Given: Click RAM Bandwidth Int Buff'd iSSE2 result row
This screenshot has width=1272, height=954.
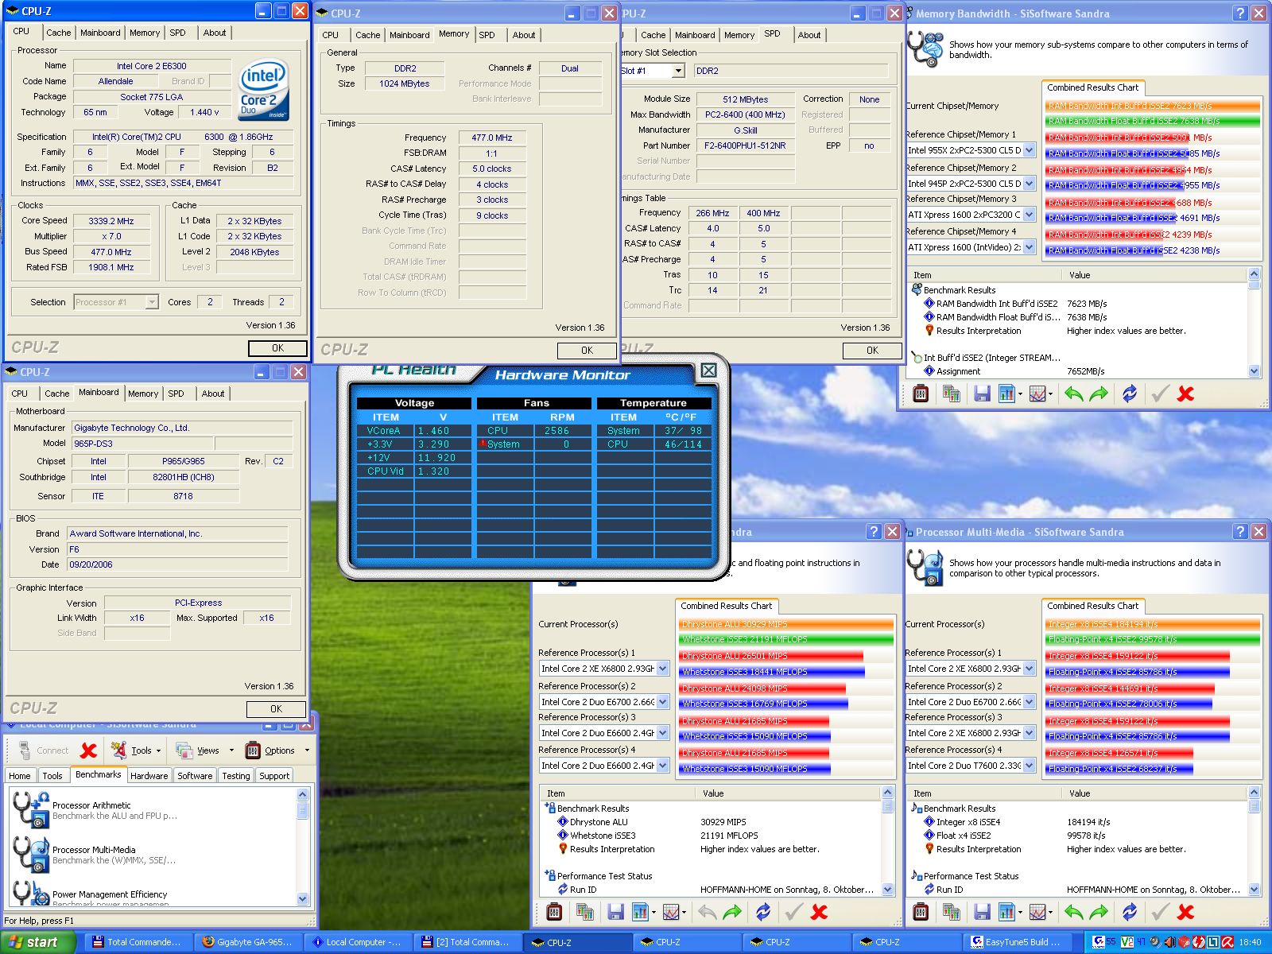Looking at the screenshot, I should click(x=1081, y=304).
